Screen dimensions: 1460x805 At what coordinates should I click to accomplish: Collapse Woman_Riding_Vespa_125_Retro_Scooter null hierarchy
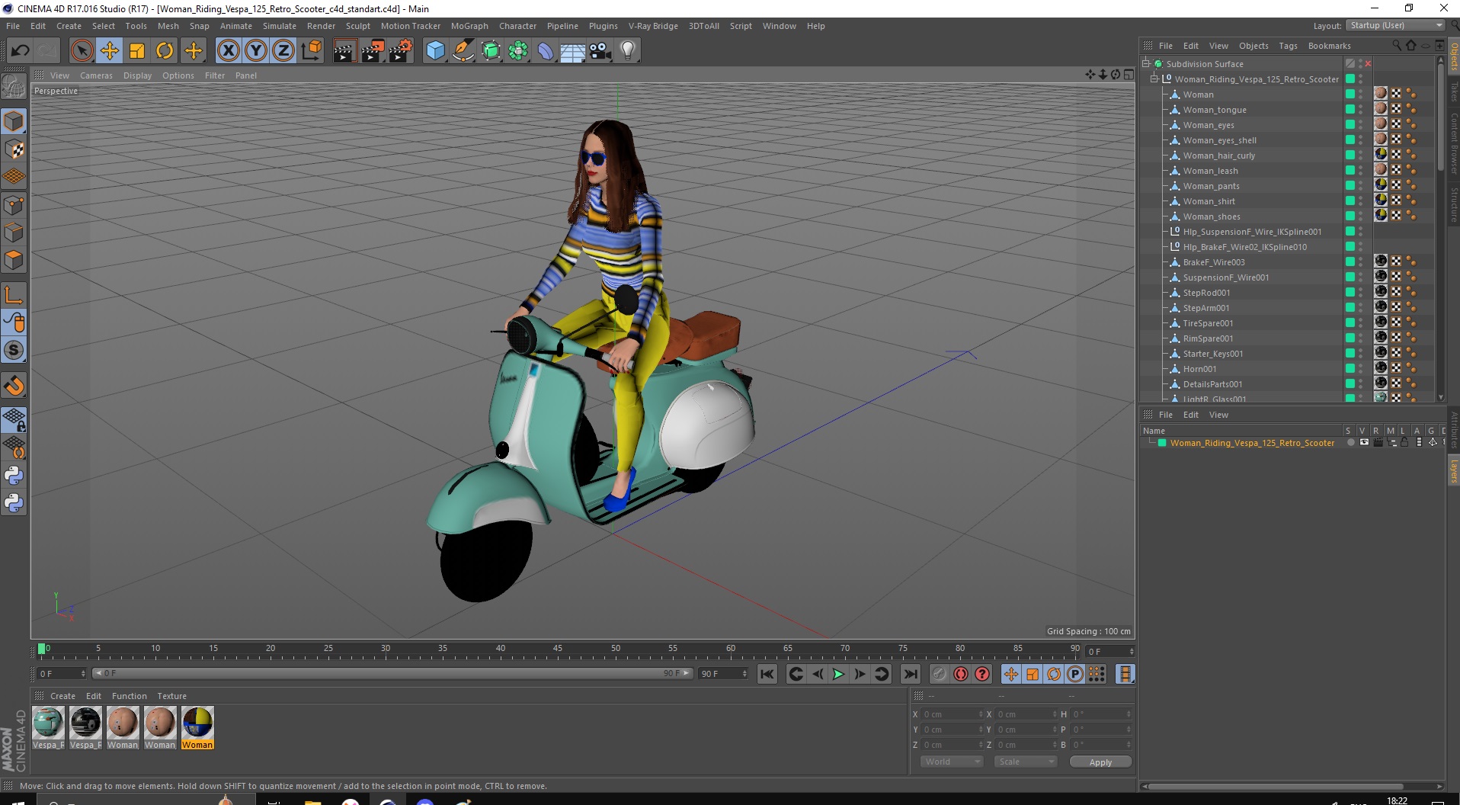pos(1154,79)
